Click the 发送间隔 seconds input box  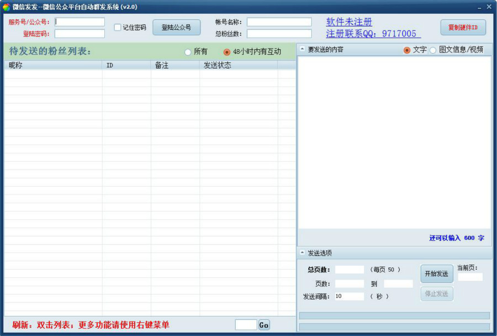349,296
